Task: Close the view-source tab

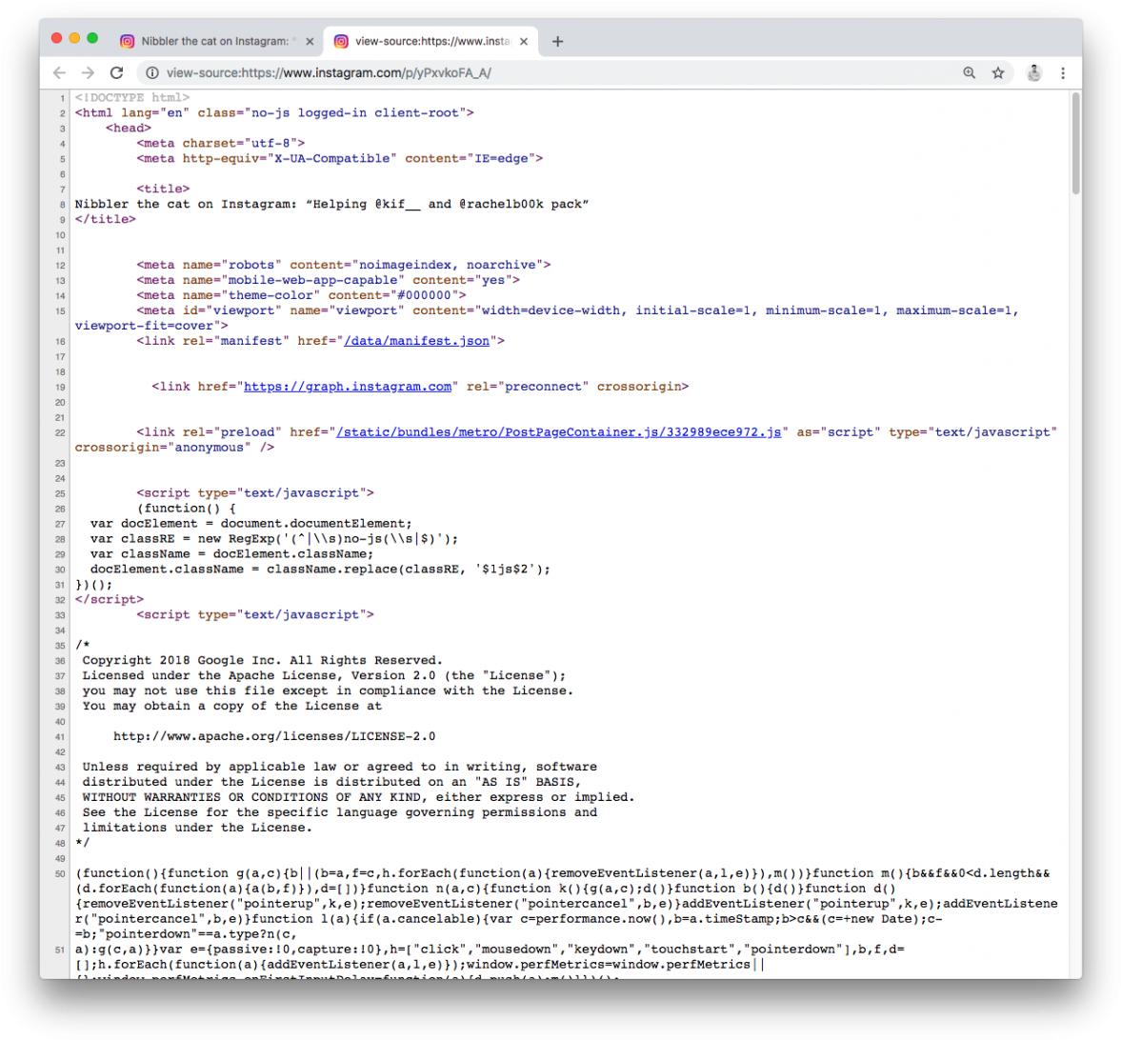Action: [x=524, y=42]
